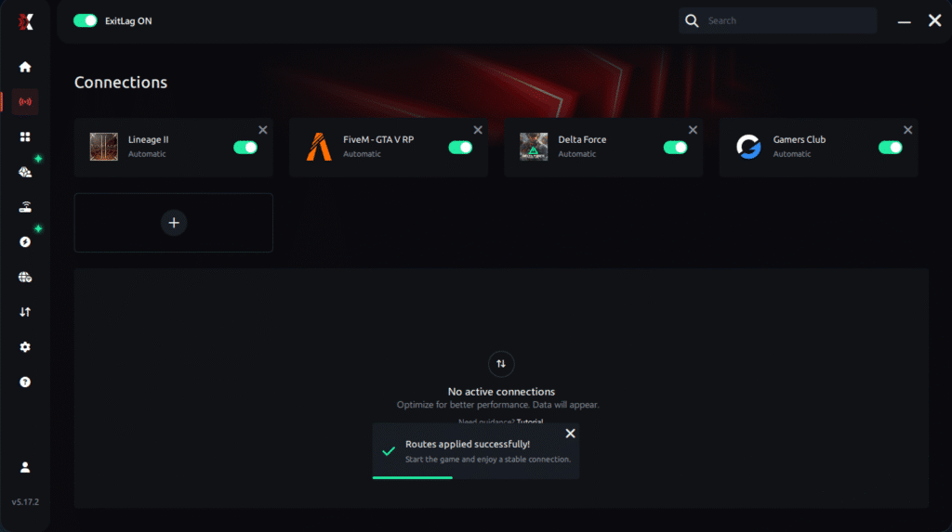Open the lightning boost page in sidebar
The width and height of the screenshot is (952, 532).
(x=25, y=242)
